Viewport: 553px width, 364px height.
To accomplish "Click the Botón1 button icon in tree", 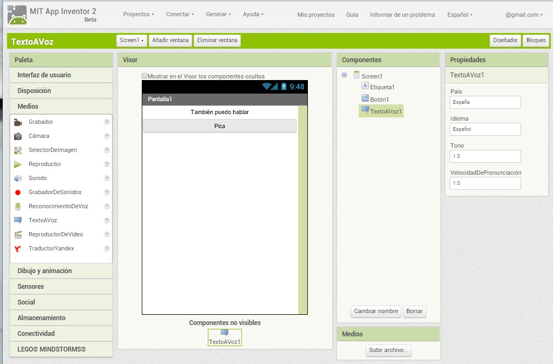I will click(x=365, y=98).
